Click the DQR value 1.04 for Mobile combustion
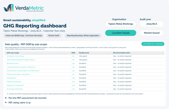169x109 pixels. pyautogui.click(x=73, y=82)
